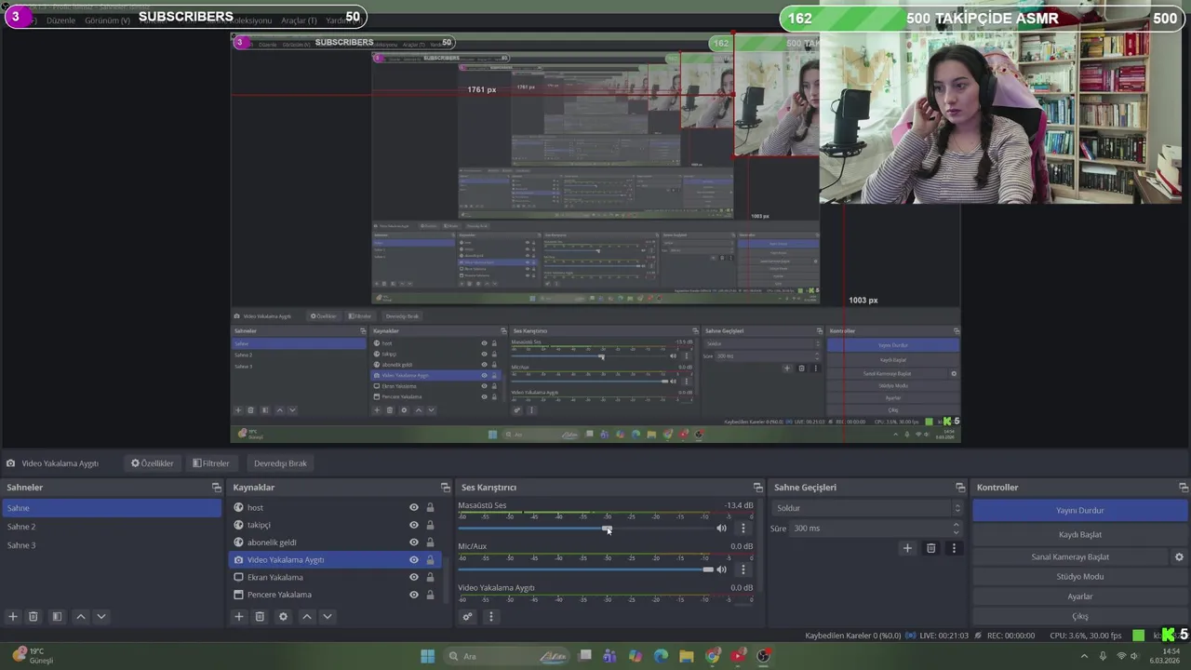Undock the Kontroller panel with its float icon
This screenshot has width=1191, height=670.
(1184, 488)
